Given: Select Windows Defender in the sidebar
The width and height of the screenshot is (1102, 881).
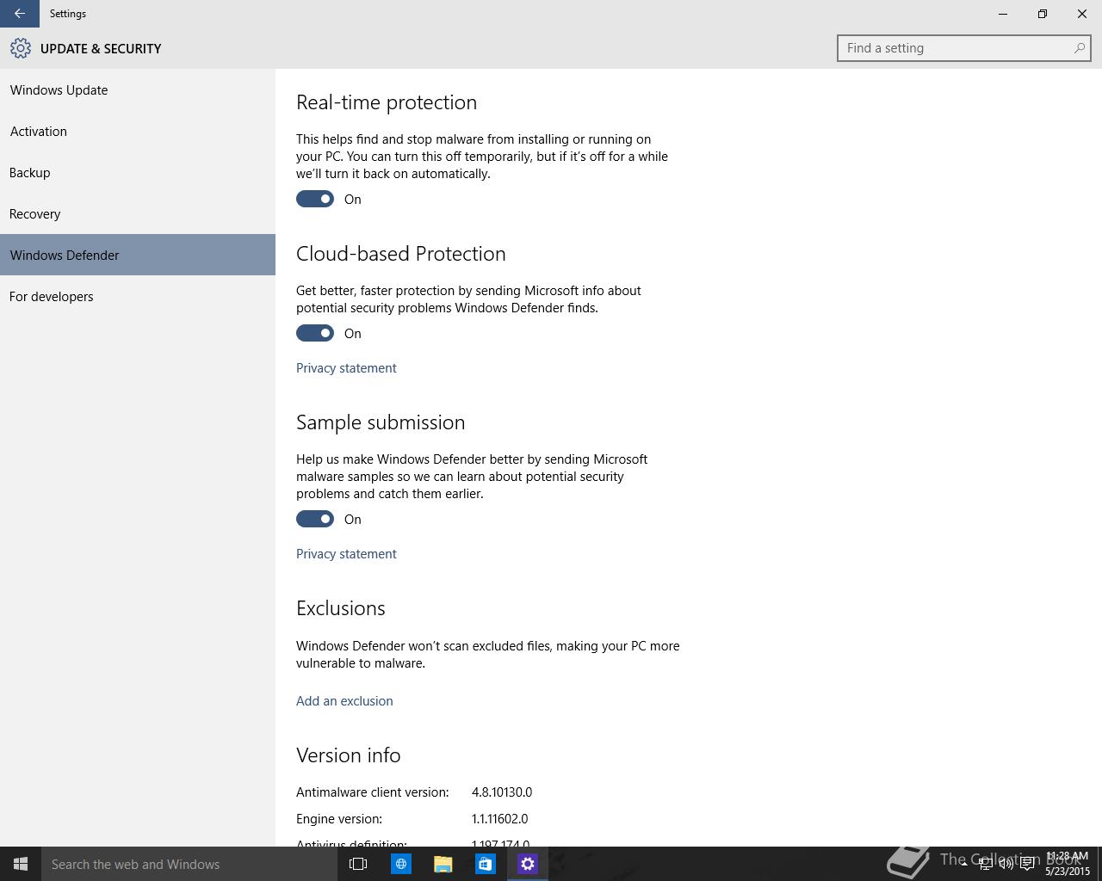Looking at the screenshot, I should pos(138,255).
